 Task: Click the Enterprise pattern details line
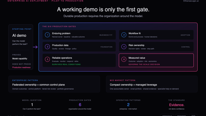point(43,89)
